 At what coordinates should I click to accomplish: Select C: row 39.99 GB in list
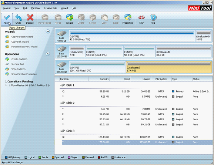[137, 91]
